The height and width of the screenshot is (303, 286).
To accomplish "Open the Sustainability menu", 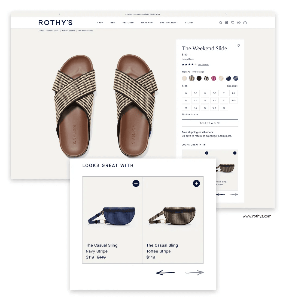I will tap(169, 23).
